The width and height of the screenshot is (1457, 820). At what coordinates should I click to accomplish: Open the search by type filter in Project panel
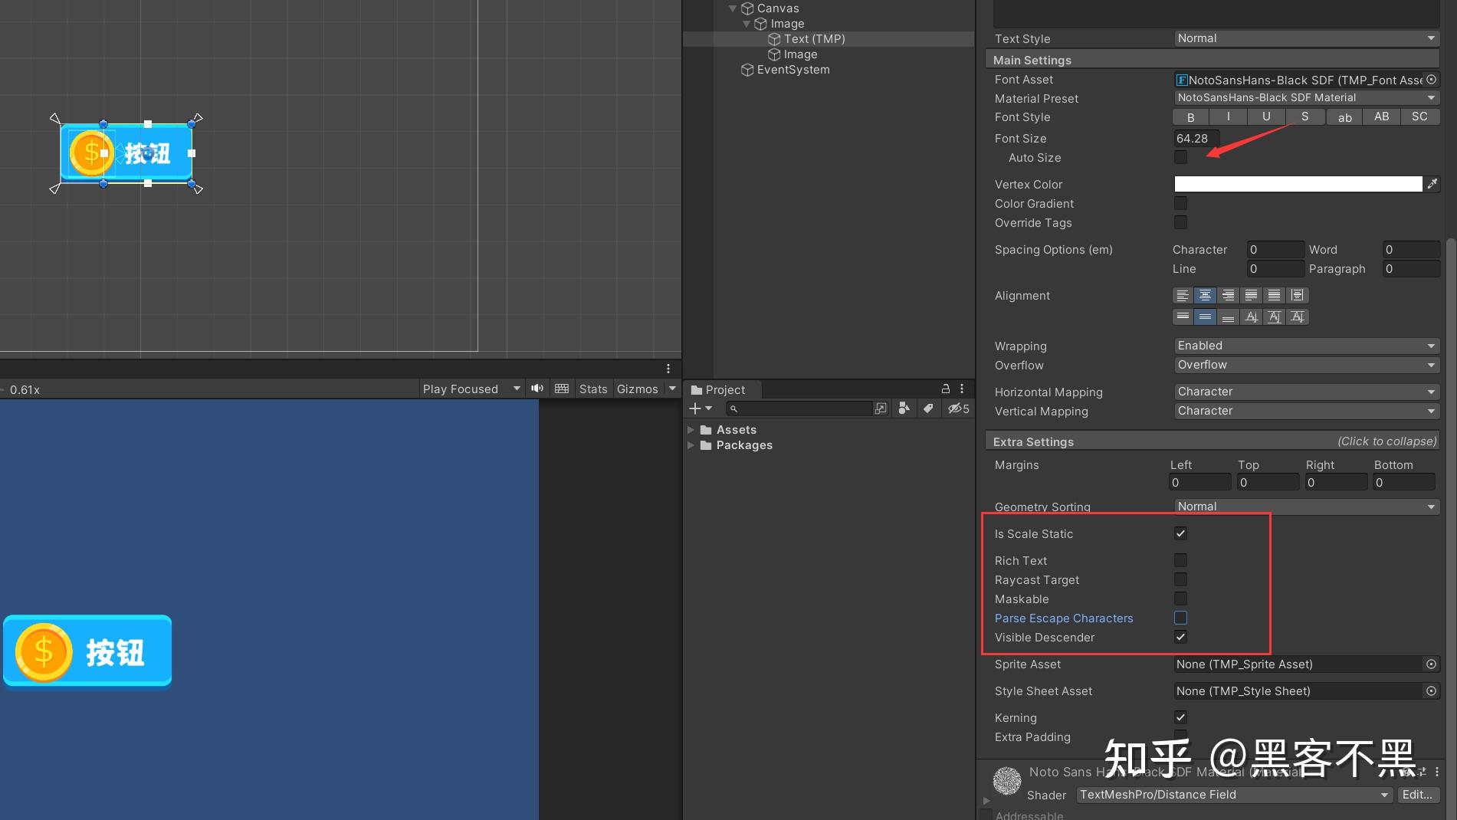[x=904, y=408]
